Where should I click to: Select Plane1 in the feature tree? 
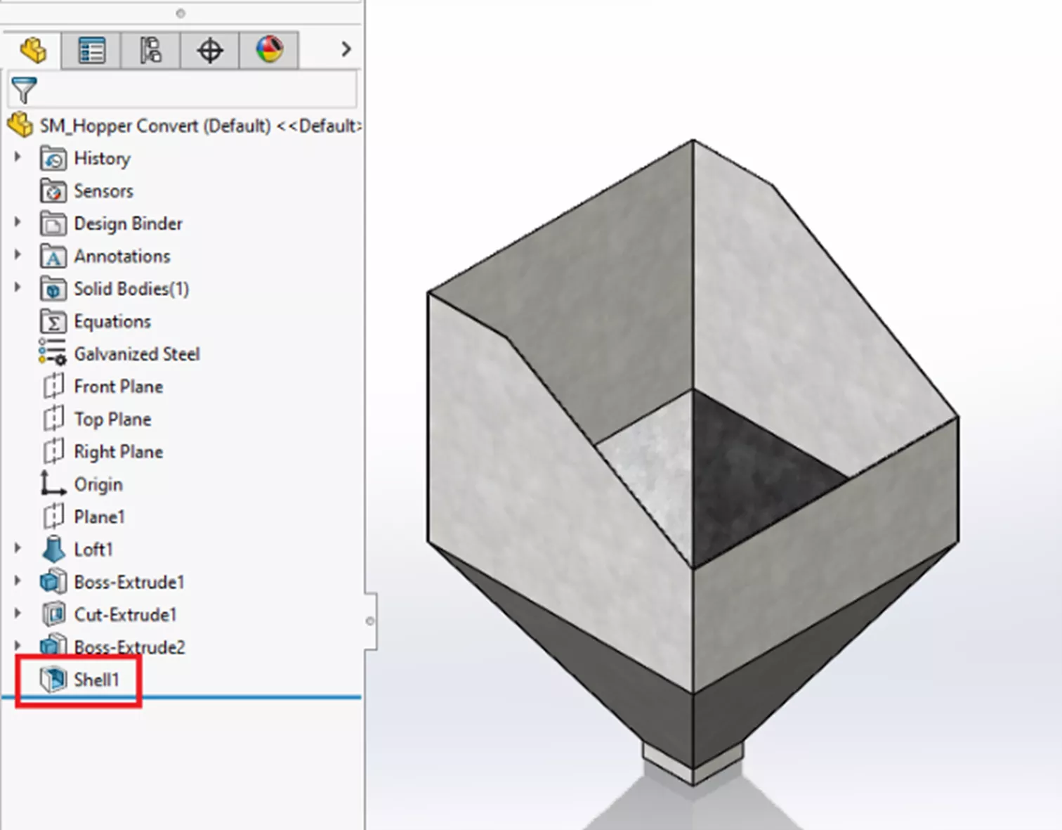click(x=100, y=517)
